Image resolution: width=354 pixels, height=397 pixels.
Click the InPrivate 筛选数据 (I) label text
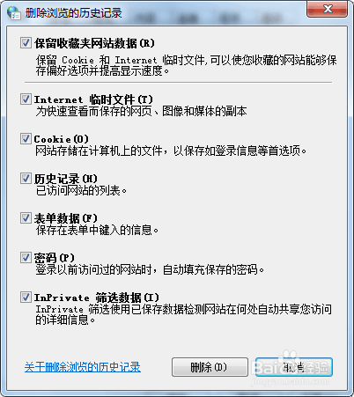pyautogui.click(x=97, y=298)
